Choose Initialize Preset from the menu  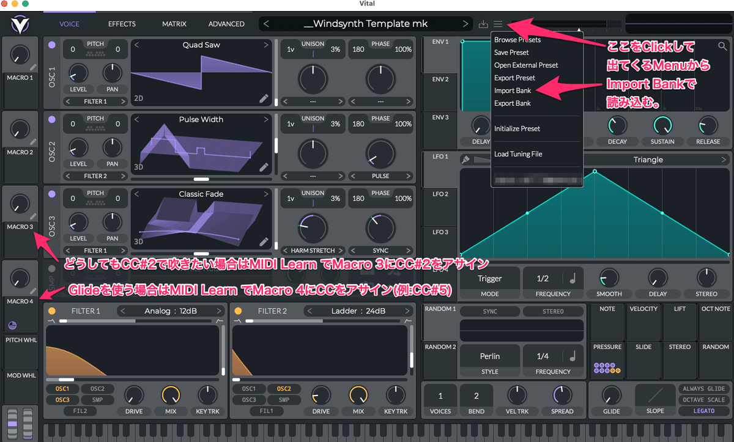(x=517, y=129)
